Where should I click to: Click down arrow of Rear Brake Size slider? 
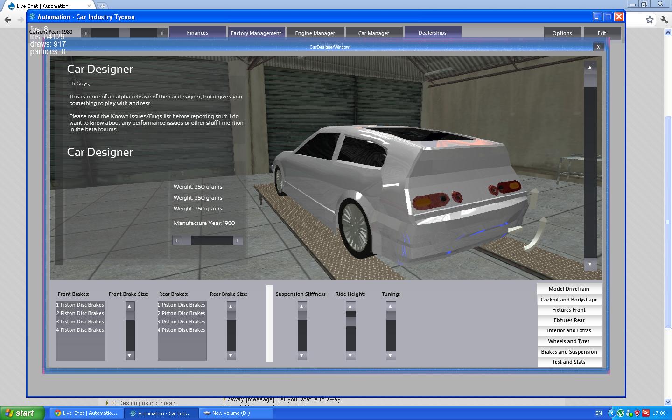coord(231,356)
